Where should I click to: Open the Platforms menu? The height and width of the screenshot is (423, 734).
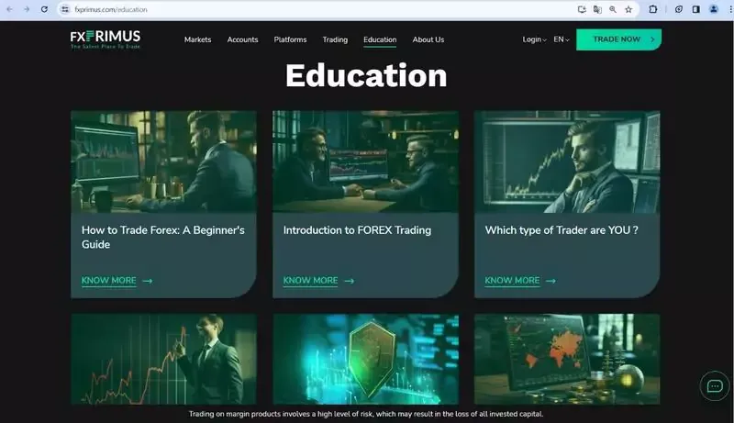pyautogui.click(x=290, y=39)
